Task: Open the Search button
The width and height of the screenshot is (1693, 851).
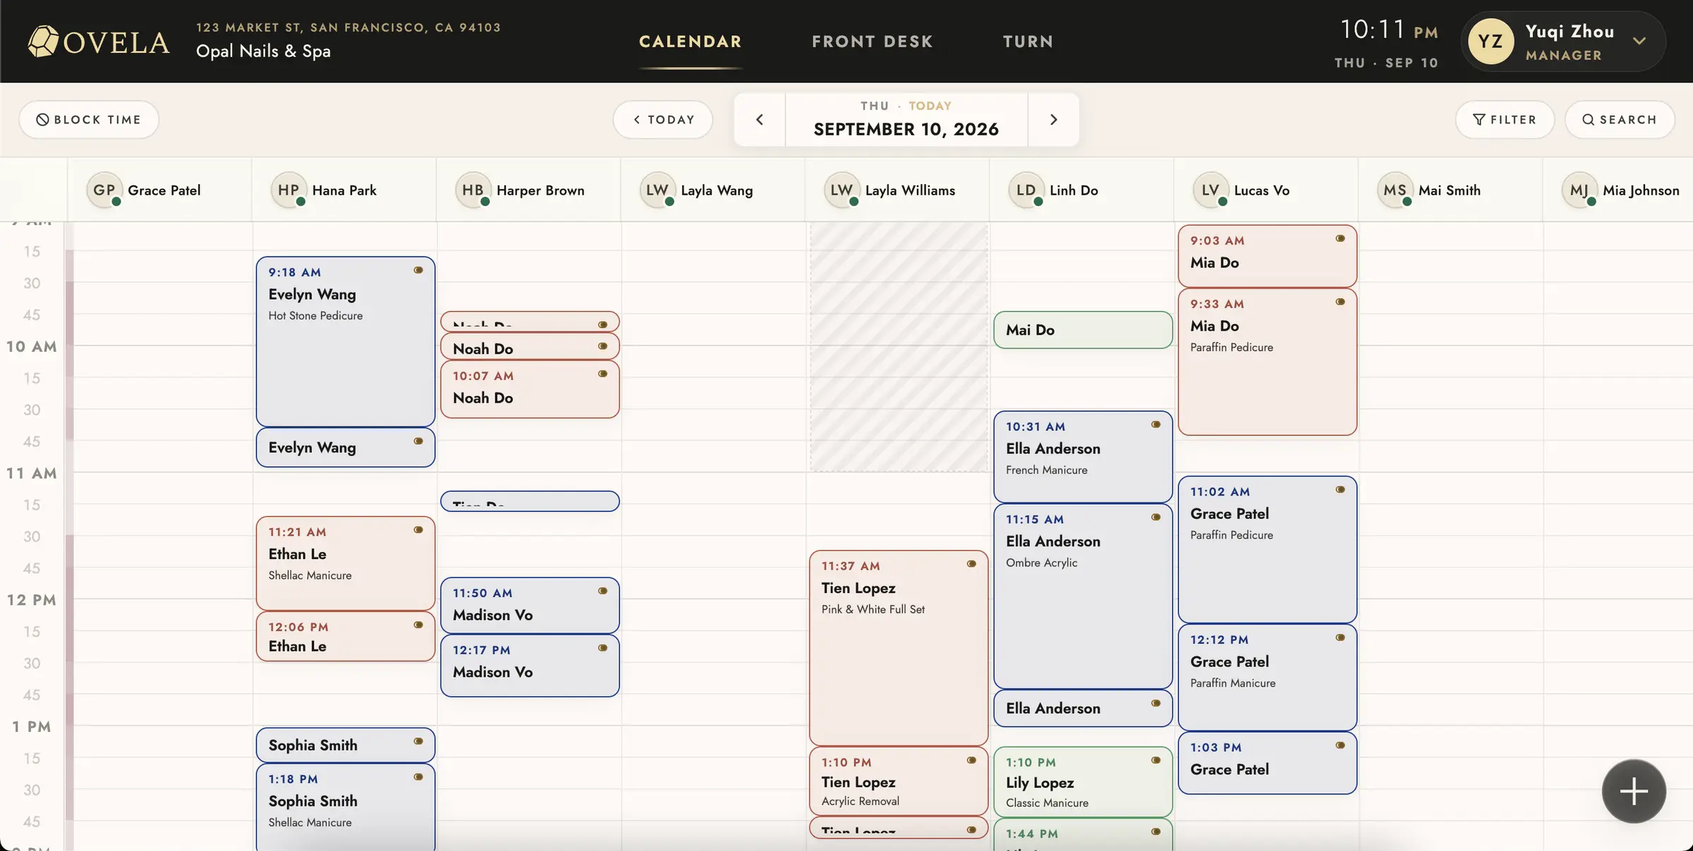Action: click(x=1620, y=119)
